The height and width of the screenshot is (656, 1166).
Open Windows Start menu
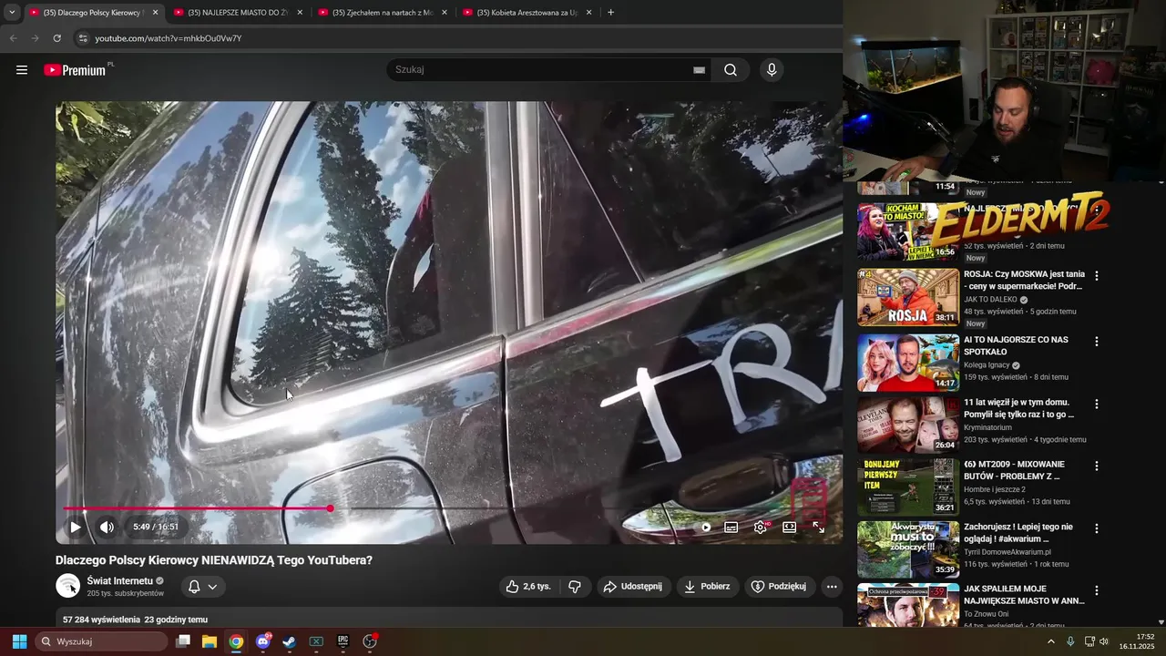pyautogui.click(x=19, y=641)
